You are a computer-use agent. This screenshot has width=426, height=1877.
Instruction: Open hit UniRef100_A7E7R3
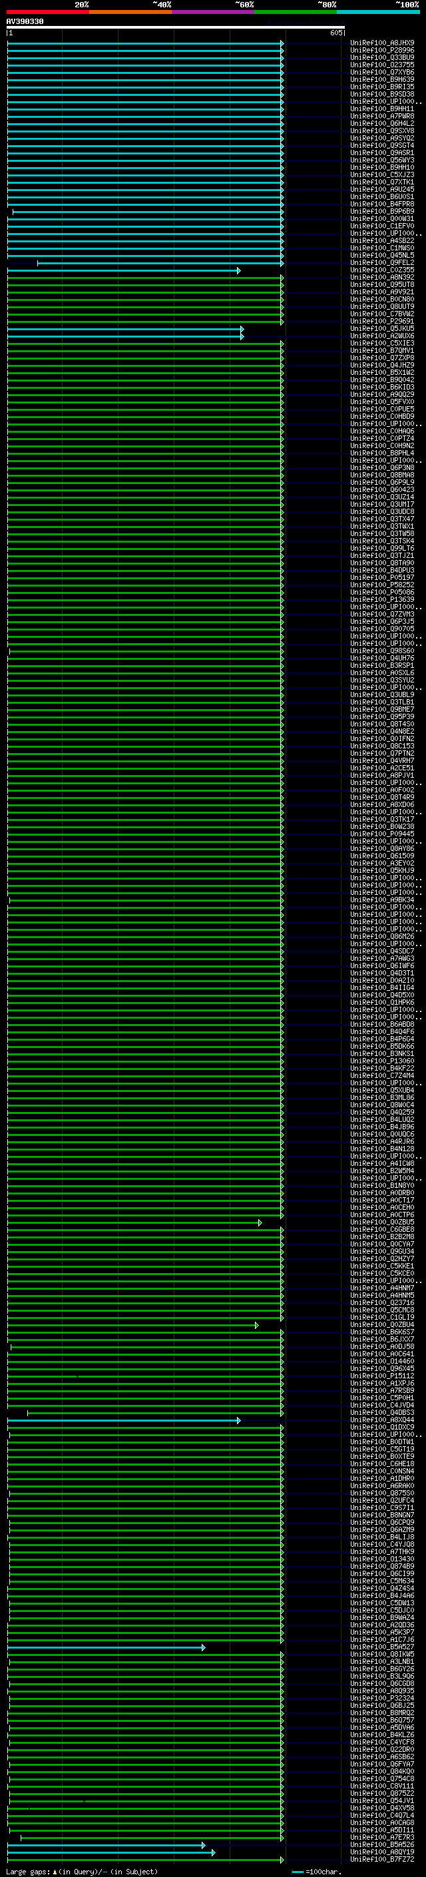tap(382, 1837)
